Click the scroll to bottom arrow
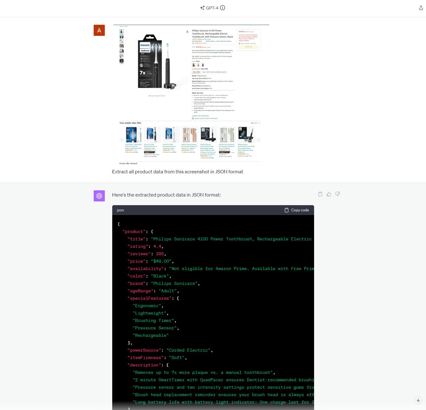The height and width of the screenshot is (410, 426). coord(418,400)
